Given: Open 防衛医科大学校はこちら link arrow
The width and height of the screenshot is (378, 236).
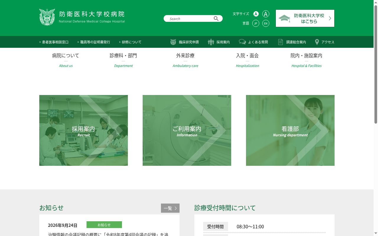Looking at the screenshot, I should tap(330, 18).
